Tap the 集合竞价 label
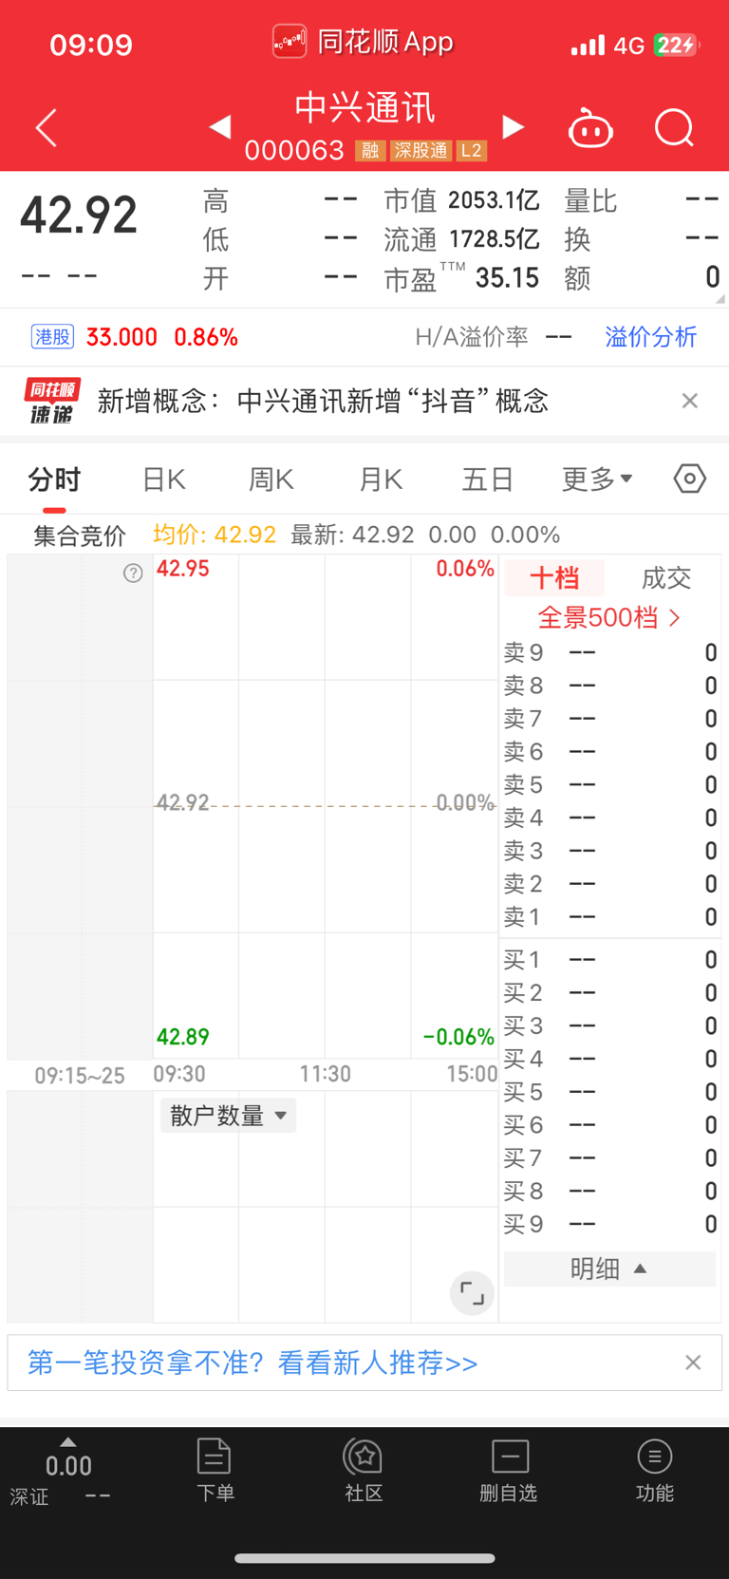This screenshot has width=729, height=1579. 80,536
